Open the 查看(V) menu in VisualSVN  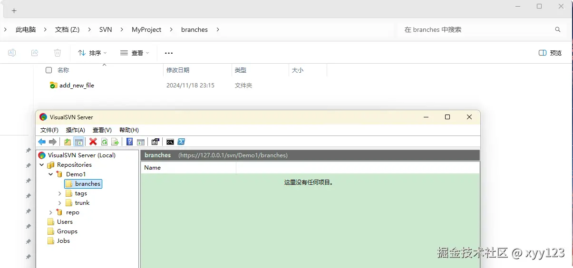pyautogui.click(x=102, y=130)
